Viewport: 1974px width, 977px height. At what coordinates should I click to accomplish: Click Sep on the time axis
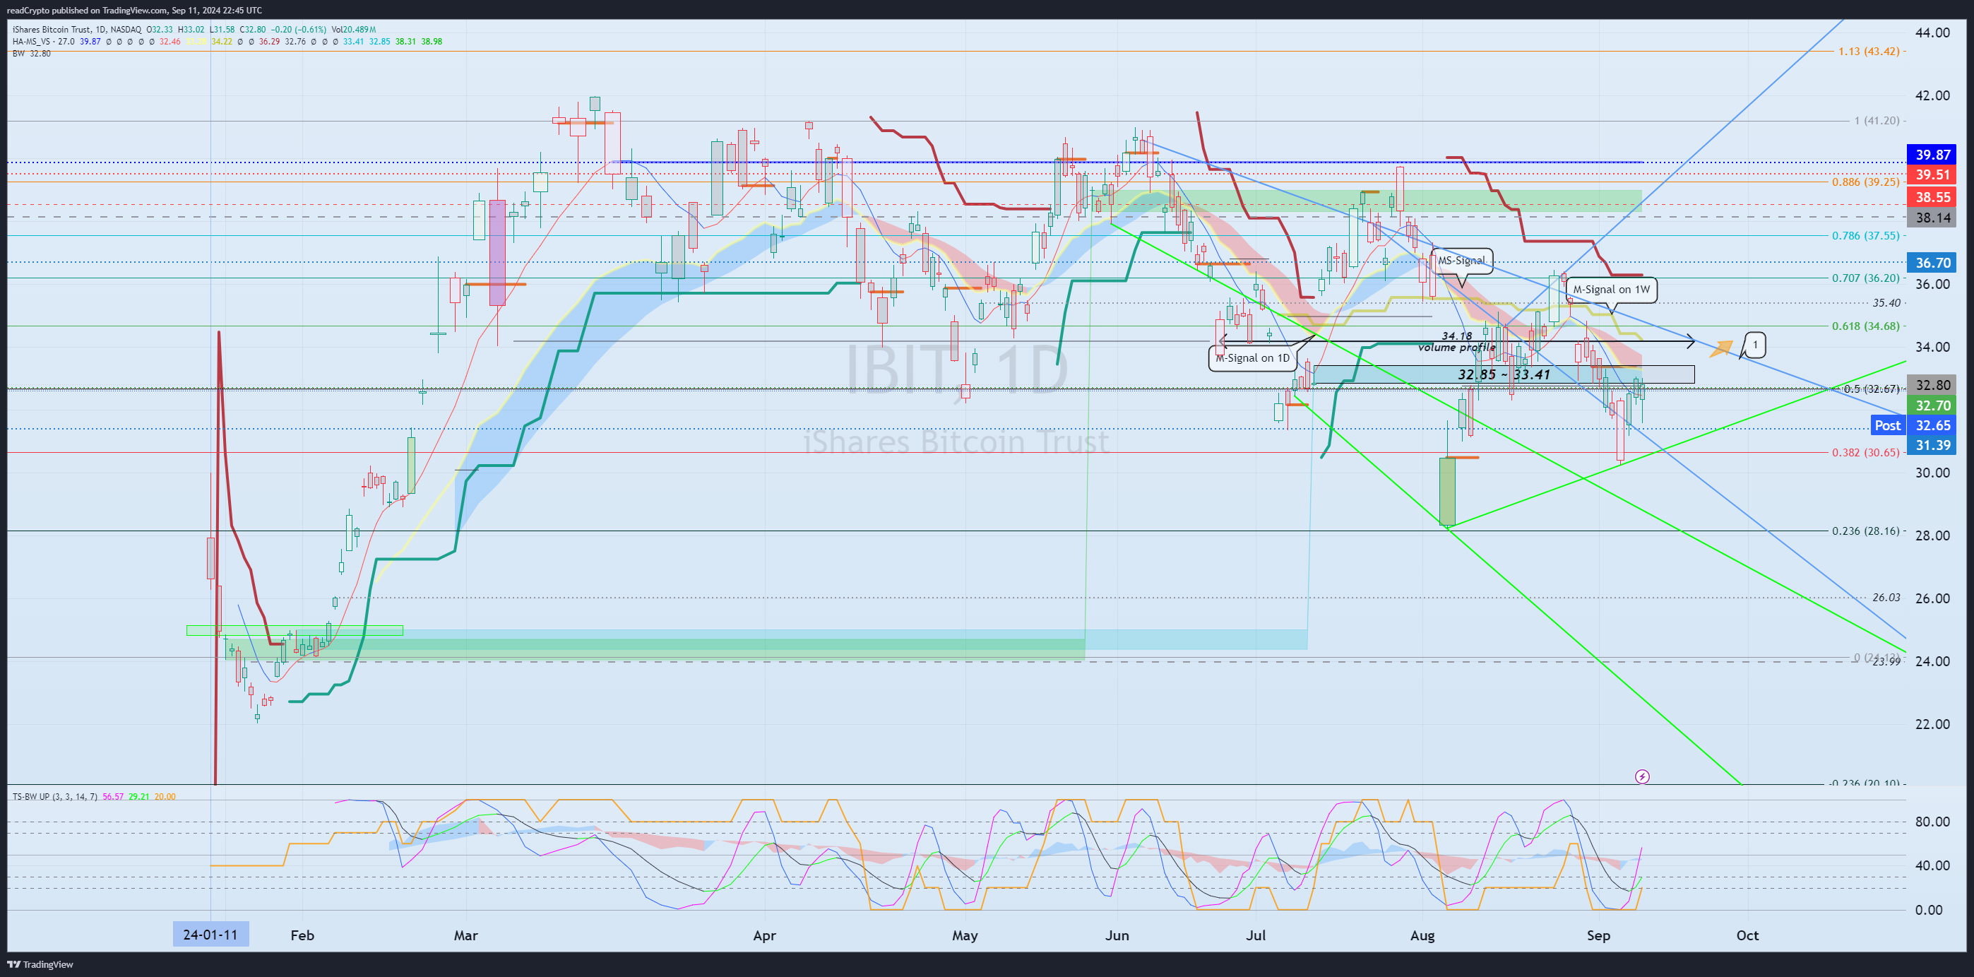tap(1598, 935)
